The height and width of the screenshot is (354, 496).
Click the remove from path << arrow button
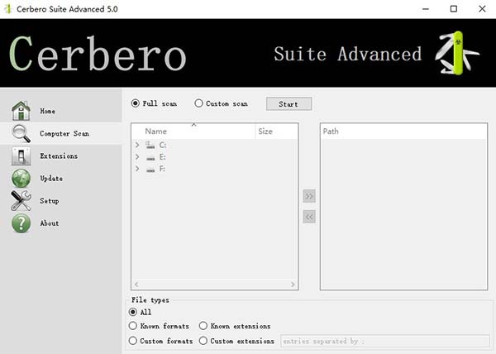pos(309,217)
